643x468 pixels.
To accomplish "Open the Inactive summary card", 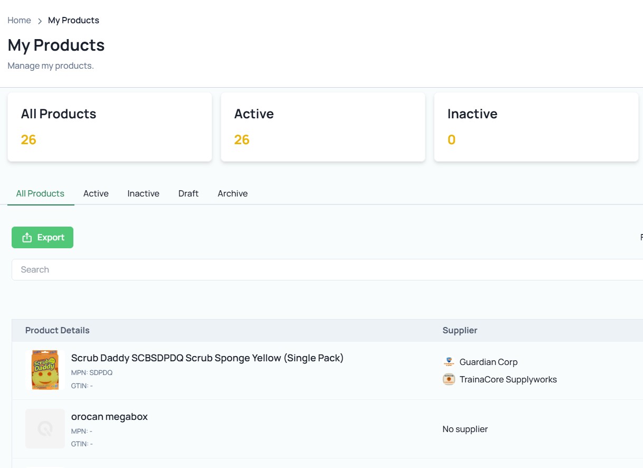I will tap(536, 127).
